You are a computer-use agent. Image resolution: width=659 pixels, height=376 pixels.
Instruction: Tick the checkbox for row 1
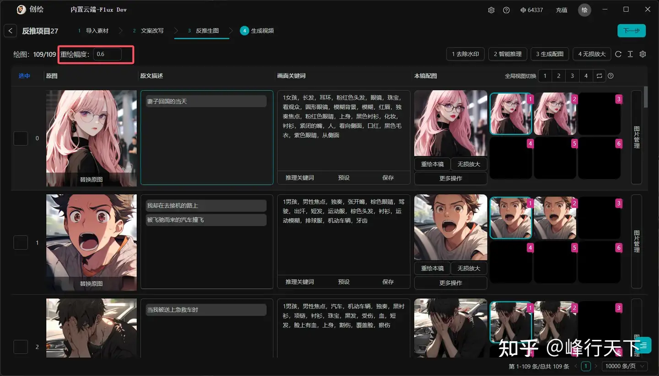click(x=21, y=242)
